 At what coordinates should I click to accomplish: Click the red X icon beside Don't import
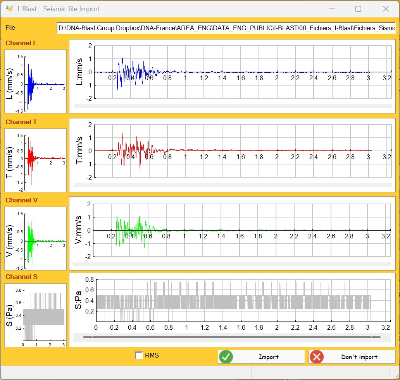(x=317, y=356)
